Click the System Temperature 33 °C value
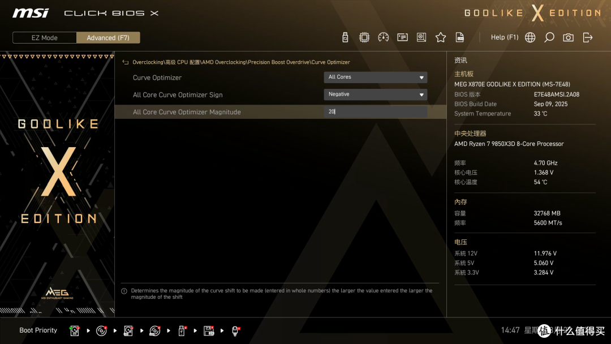The image size is (611, 344). [x=540, y=114]
